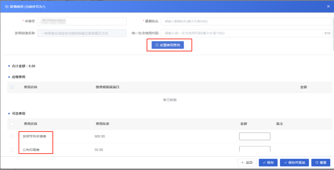Click the 新增费用 title bar icon
Image resolution: width=334 pixels, height=170 pixels.
coord(6,7)
